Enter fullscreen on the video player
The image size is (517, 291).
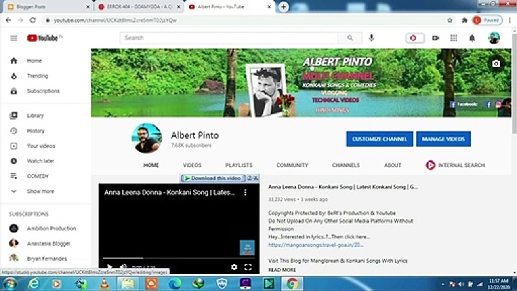[248, 267]
